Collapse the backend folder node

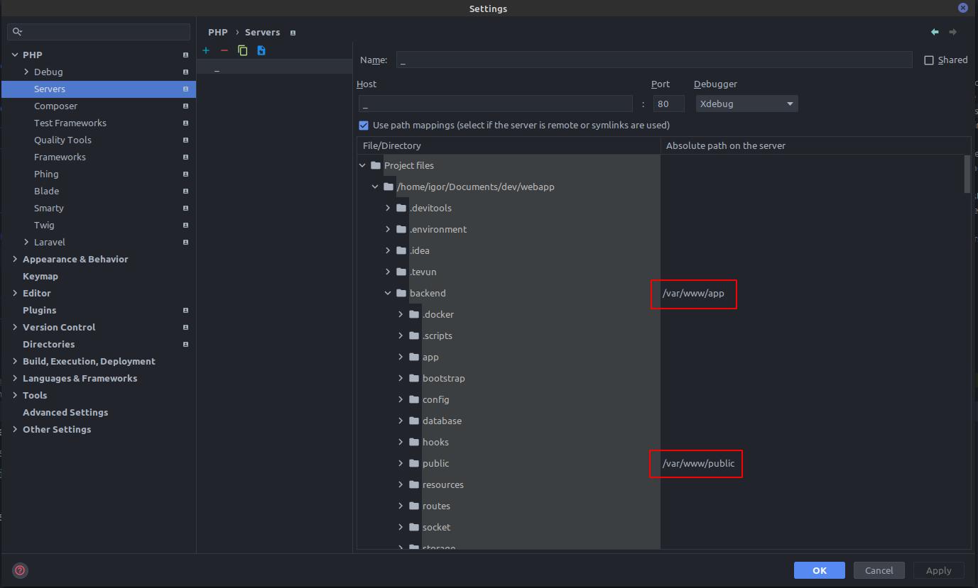tap(388, 293)
